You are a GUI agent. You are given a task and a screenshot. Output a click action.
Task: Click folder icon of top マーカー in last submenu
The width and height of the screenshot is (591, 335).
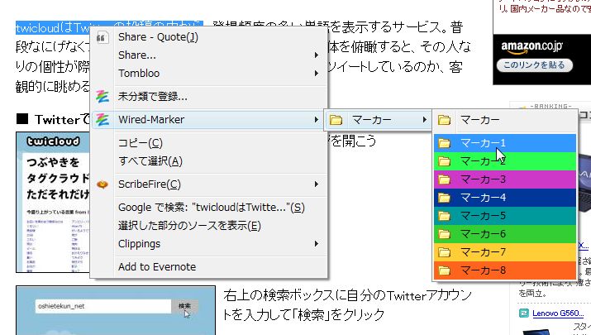(x=445, y=120)
